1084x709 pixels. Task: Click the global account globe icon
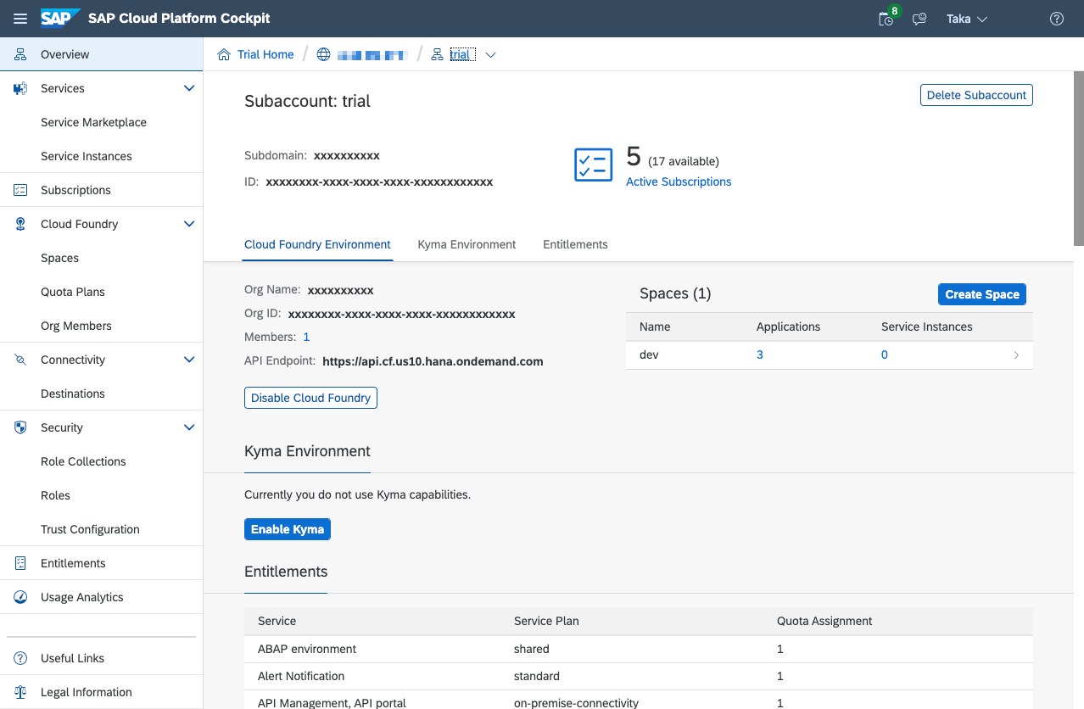click(323, 54)
